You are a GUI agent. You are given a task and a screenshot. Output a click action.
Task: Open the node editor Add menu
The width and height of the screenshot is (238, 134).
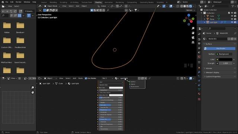click(74, 78)
